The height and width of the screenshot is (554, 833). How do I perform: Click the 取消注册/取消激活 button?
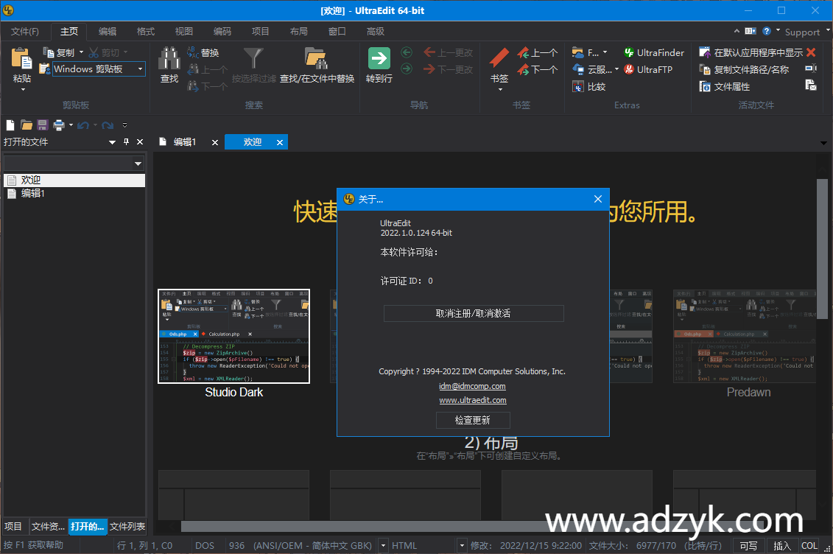(474, 313)
